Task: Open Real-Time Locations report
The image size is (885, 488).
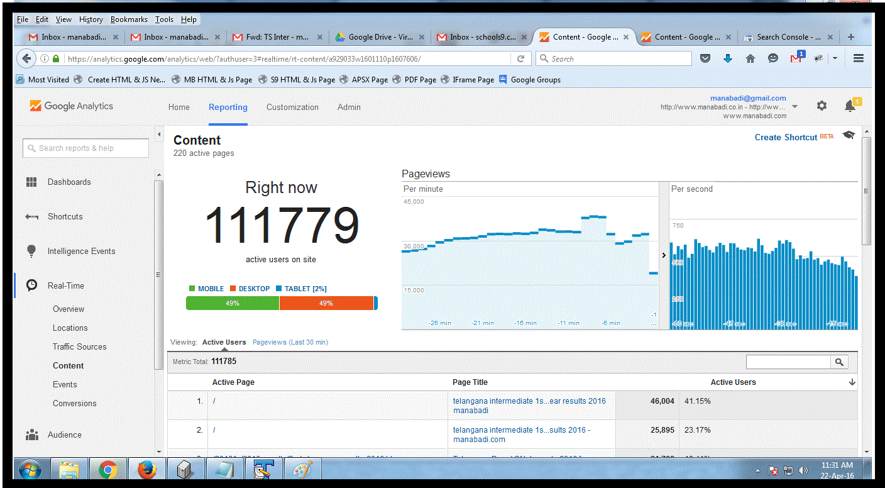Action: [x=70, y=328]
